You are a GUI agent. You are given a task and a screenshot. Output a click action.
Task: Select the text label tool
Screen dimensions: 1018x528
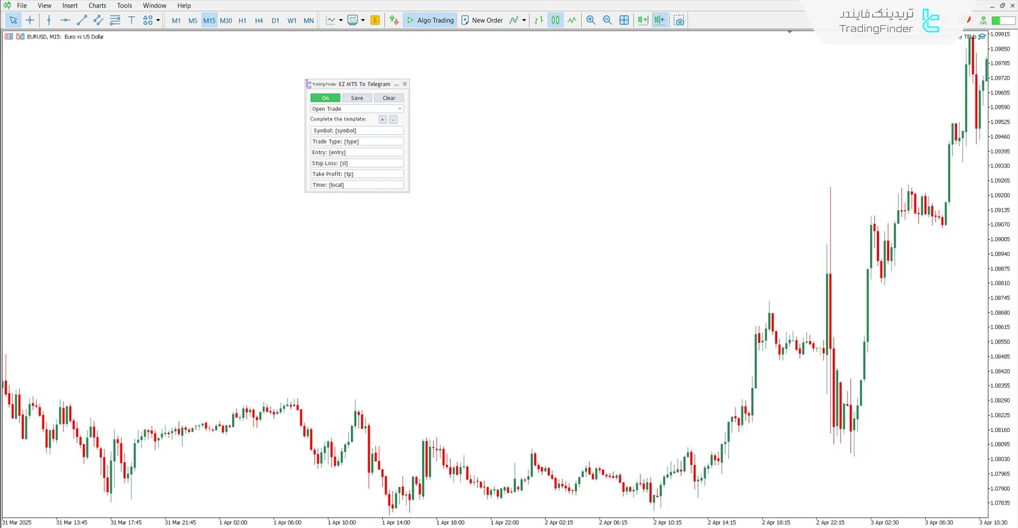[132, 20]
